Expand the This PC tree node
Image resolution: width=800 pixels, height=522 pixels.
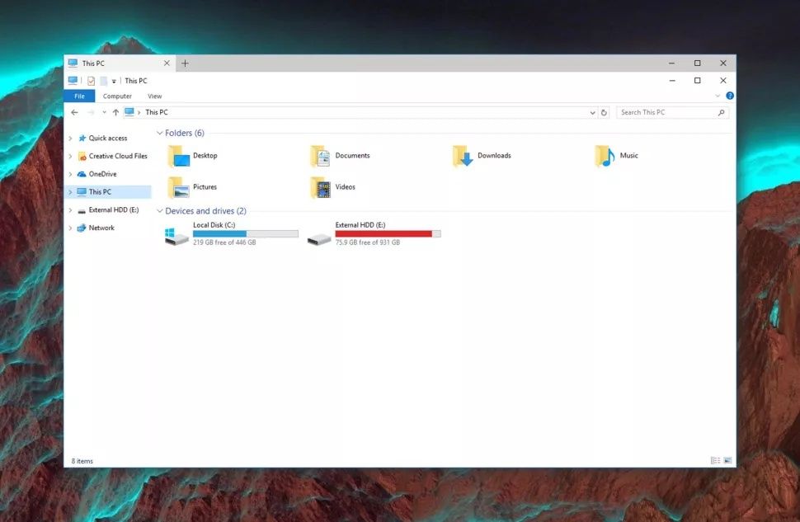[70, 192]
